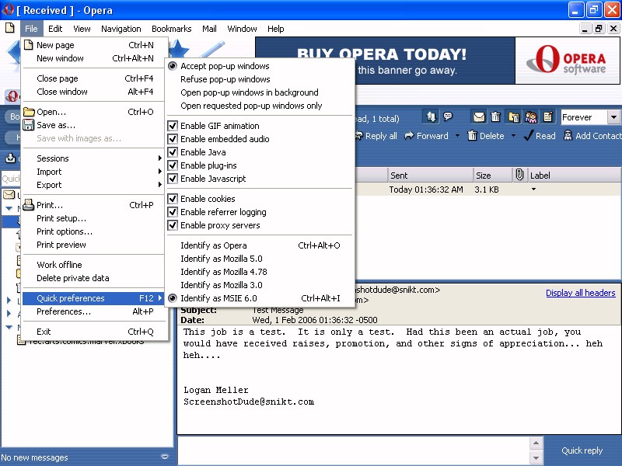
Task: Select Refuse pop-up windows option
Action: (x=225, y=79)
